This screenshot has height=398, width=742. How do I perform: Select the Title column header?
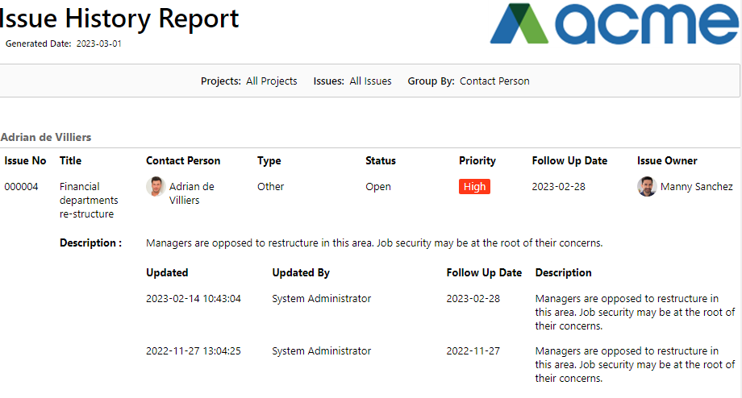pyautogui.click(x=70, y=160)
